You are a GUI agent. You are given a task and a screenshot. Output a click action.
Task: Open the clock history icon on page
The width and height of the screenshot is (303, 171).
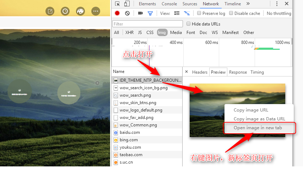[x=65, y=11]
